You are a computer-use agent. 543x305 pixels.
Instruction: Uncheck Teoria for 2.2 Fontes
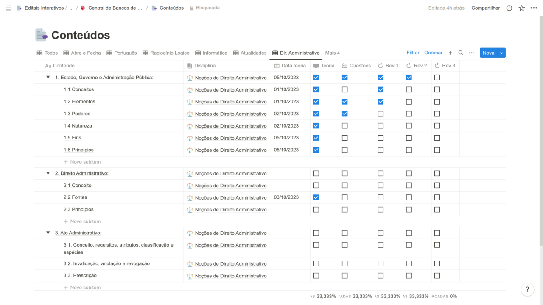click(316, 197)
